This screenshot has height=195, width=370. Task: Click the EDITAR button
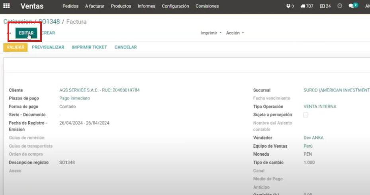(26, 33)
